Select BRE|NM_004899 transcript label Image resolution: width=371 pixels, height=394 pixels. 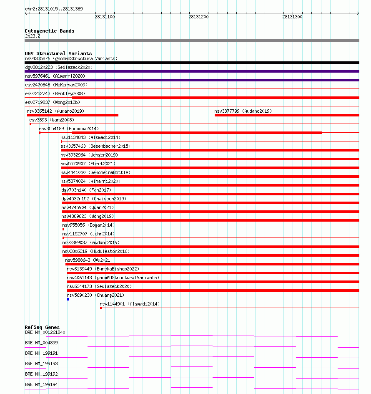tap(41, 343)
